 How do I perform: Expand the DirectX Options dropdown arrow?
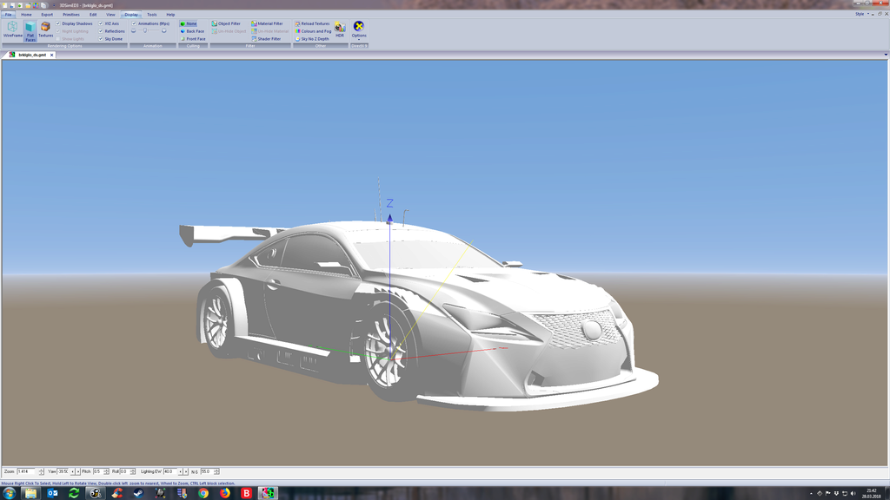pos(359,40)
